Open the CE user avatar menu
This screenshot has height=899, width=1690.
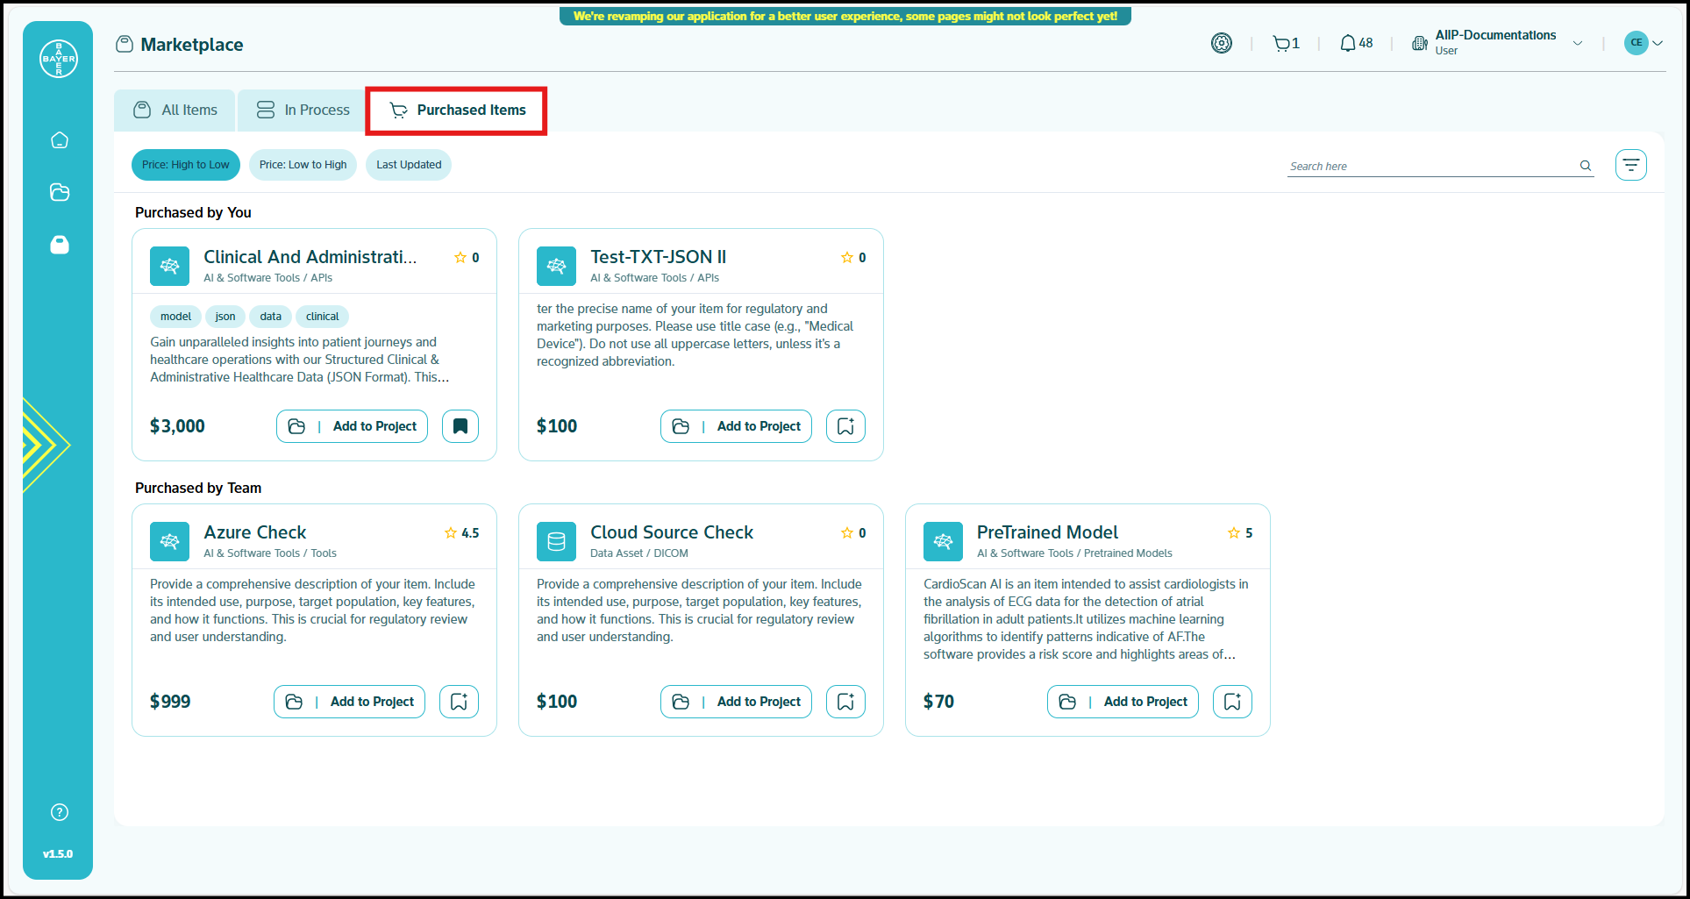[x=1643, y=43]
